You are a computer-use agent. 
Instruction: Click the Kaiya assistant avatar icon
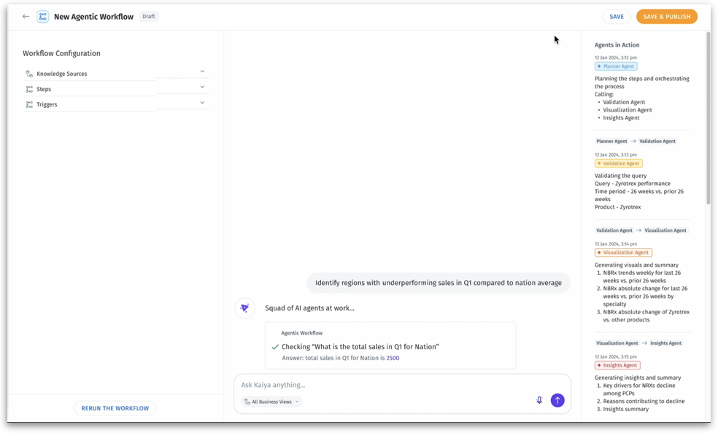click(x=244, y=308)
